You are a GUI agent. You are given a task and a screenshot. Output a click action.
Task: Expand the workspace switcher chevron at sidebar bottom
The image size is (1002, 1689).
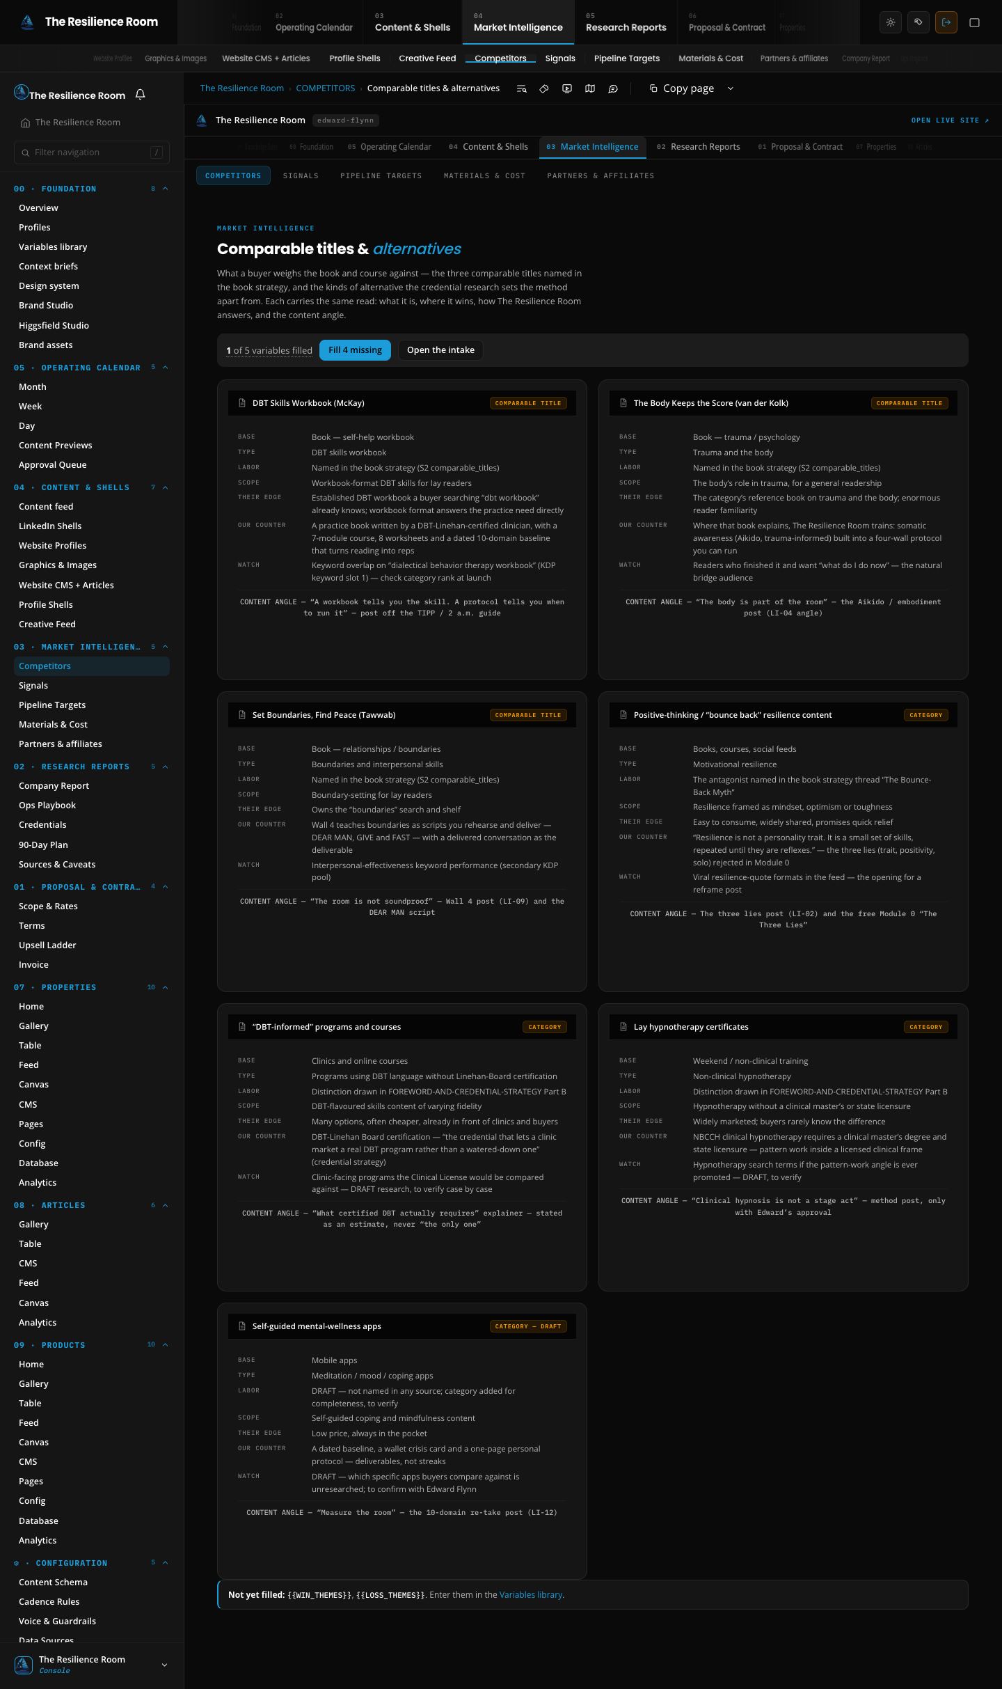tap(164, 1665)
